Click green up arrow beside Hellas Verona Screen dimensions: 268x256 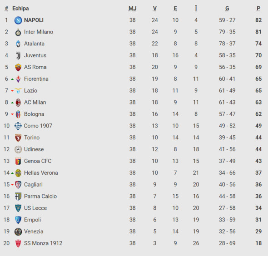[12, 173]
